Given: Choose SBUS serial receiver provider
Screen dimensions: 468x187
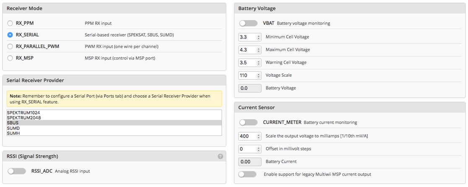Looking at the screenshot, I should coord(114,122).
